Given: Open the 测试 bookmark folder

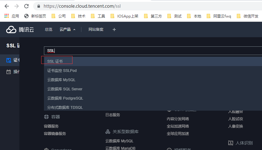Looking at the screenshot, I should 174,16.
